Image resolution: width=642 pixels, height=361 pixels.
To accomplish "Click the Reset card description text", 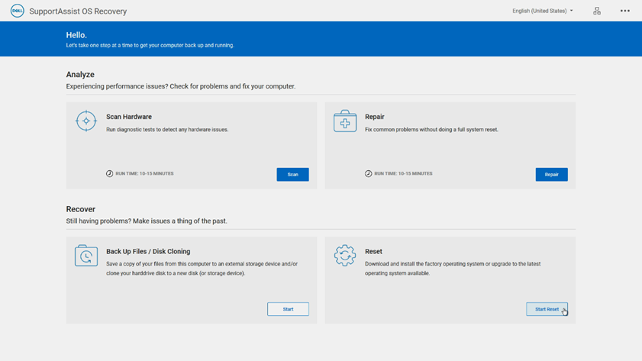I will (452, 269).
